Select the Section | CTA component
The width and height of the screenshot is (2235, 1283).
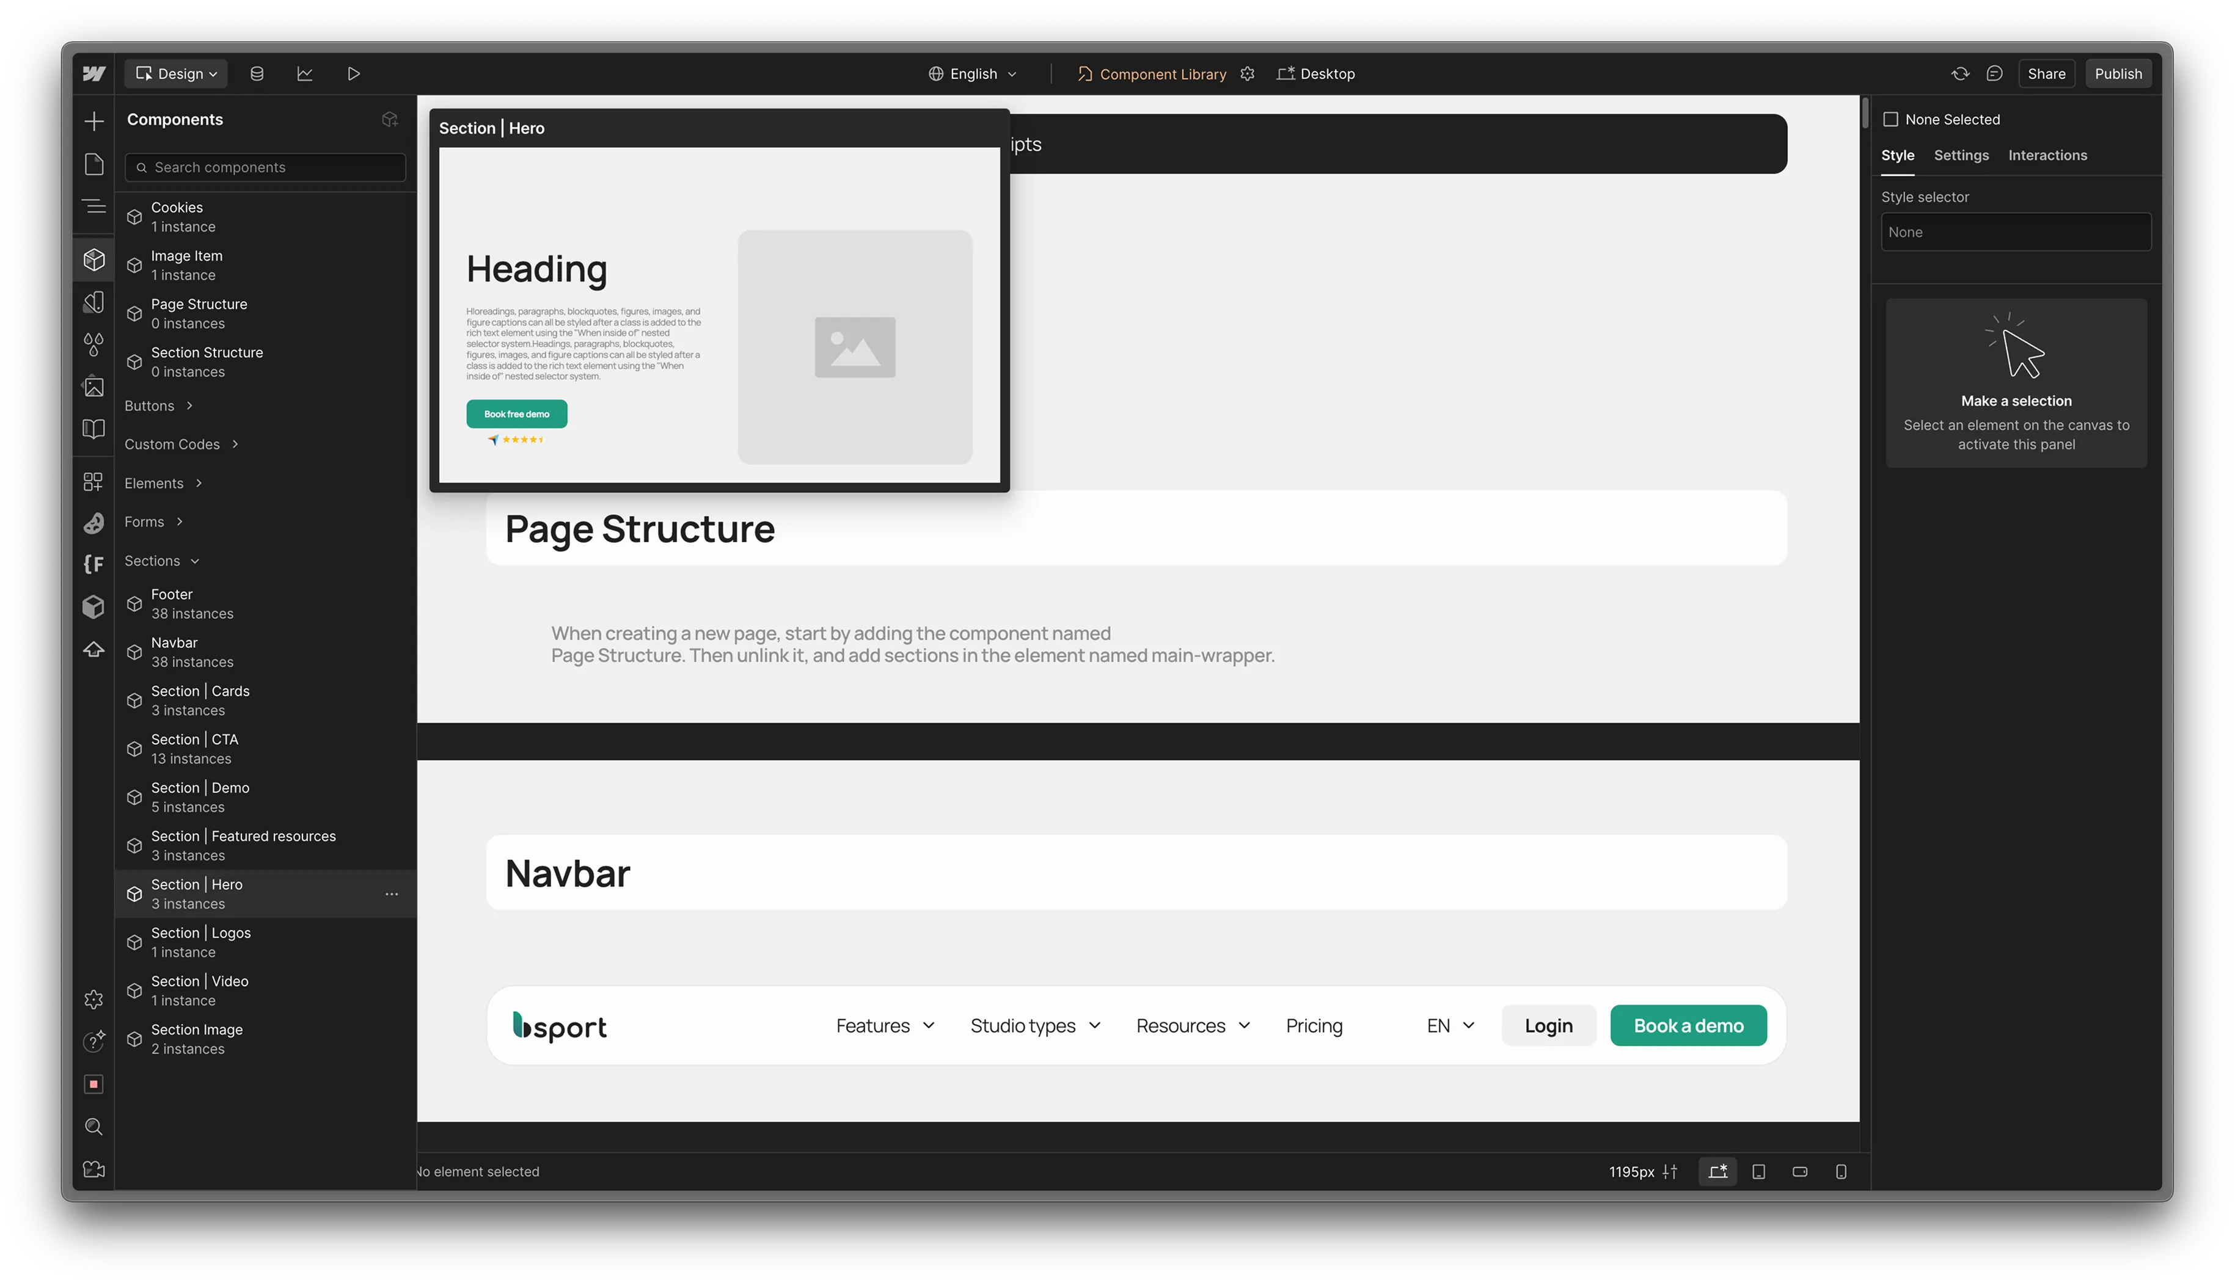click(265, 749)
